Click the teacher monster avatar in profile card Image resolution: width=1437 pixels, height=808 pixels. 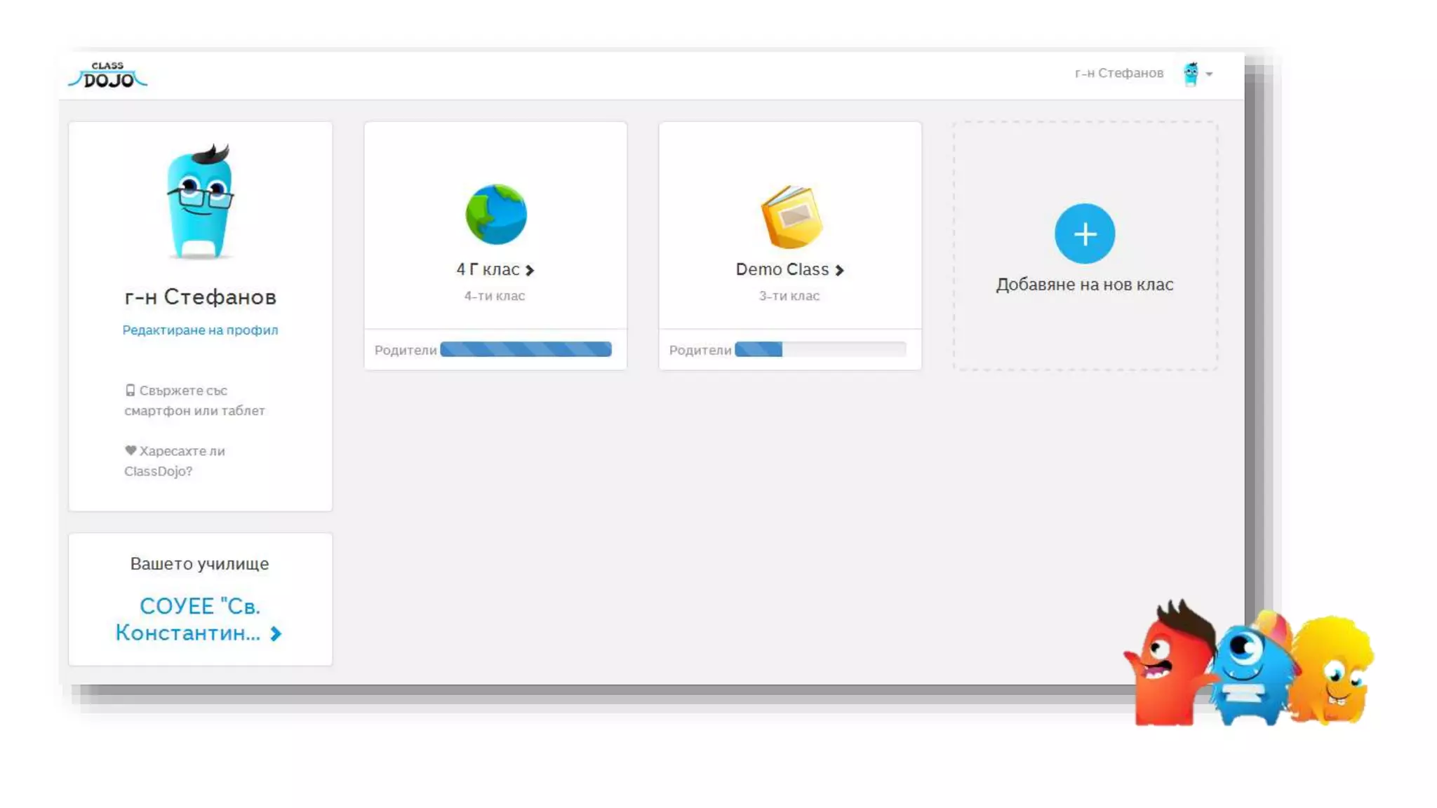point(200,203)
